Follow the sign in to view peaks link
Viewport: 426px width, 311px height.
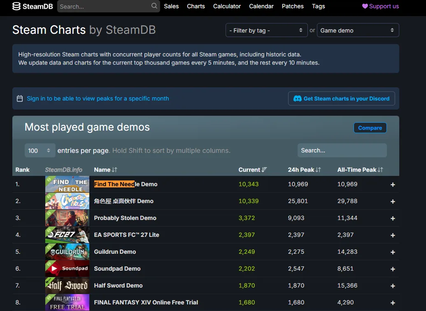98,98
